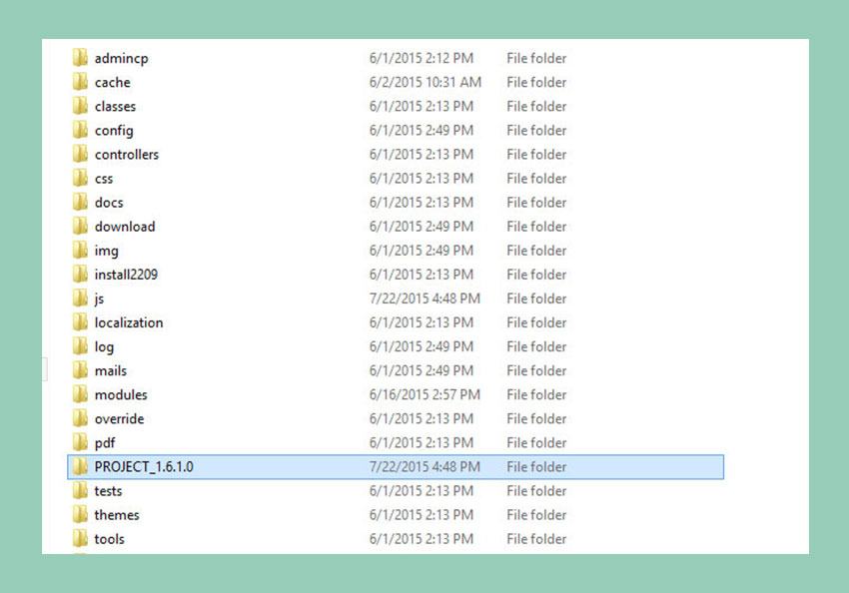
Task: Select the modules row's 6/16/2015 date
Action: pyautogui.click(x=424, y=394)
